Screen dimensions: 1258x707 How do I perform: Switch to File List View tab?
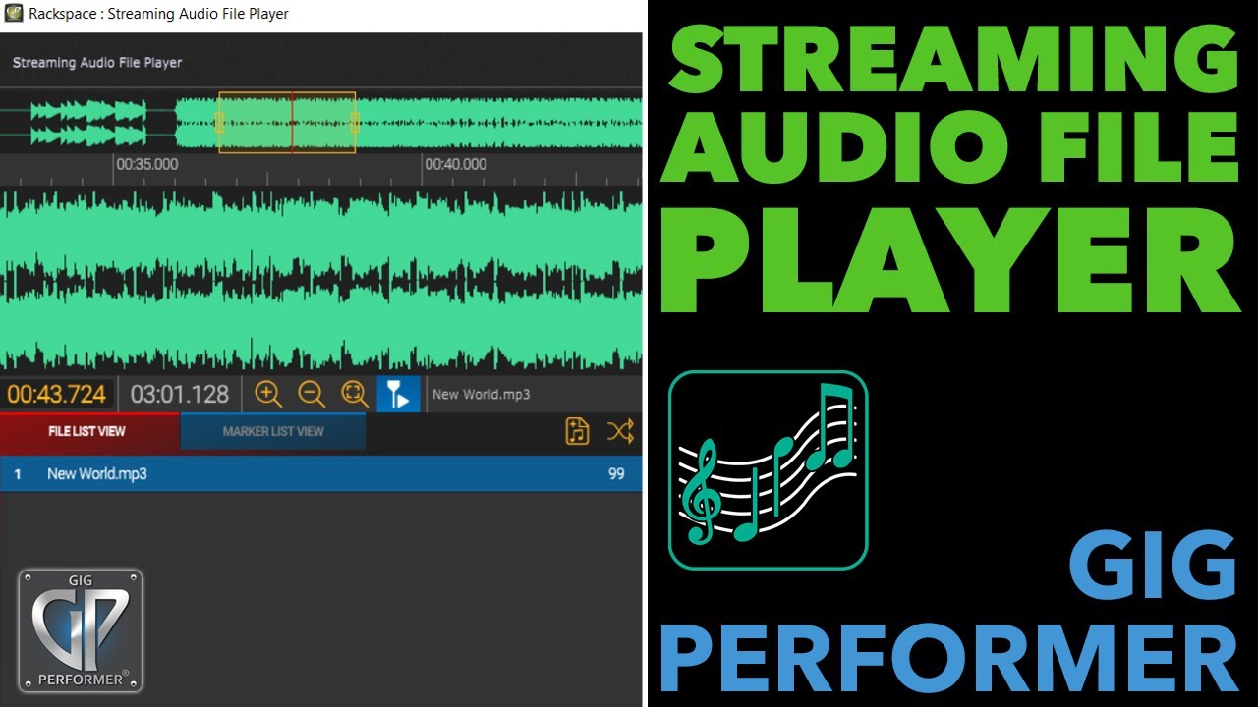[x=88, y=431]
